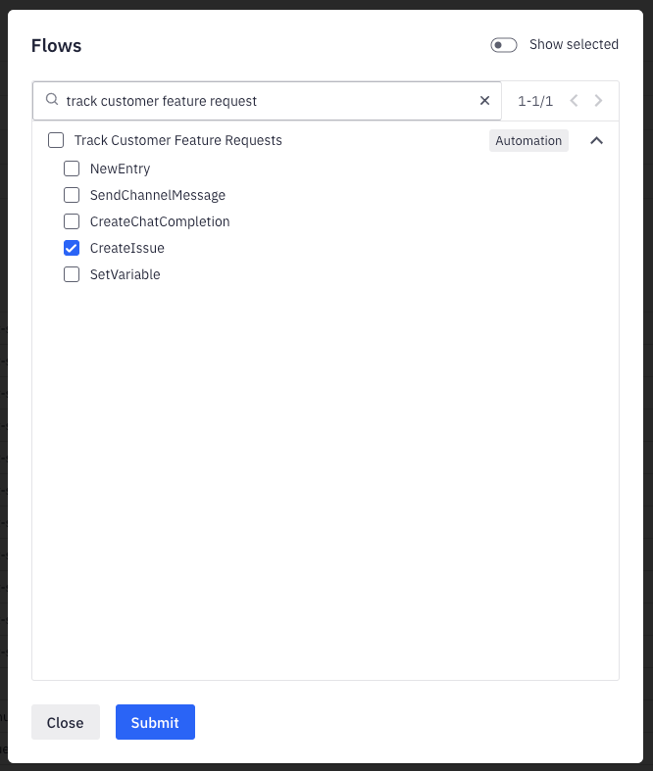Check the NewEntry checkbox
This screenshot has width=653, height=771.
(x=72, y=169)
